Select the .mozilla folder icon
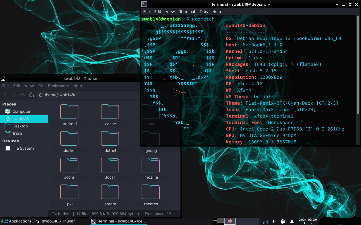Viewport: 361px width, 225px height. pos(151,165)
